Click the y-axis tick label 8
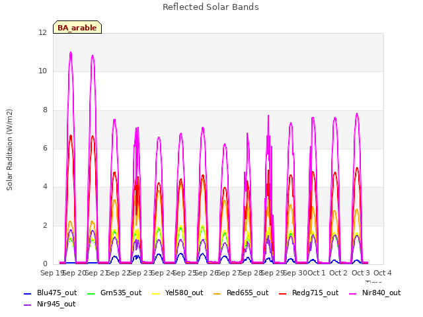423x317 pixels. click(45, 110)
